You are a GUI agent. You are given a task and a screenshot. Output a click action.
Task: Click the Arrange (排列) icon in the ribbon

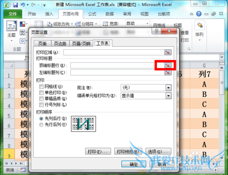pos(200,25)
